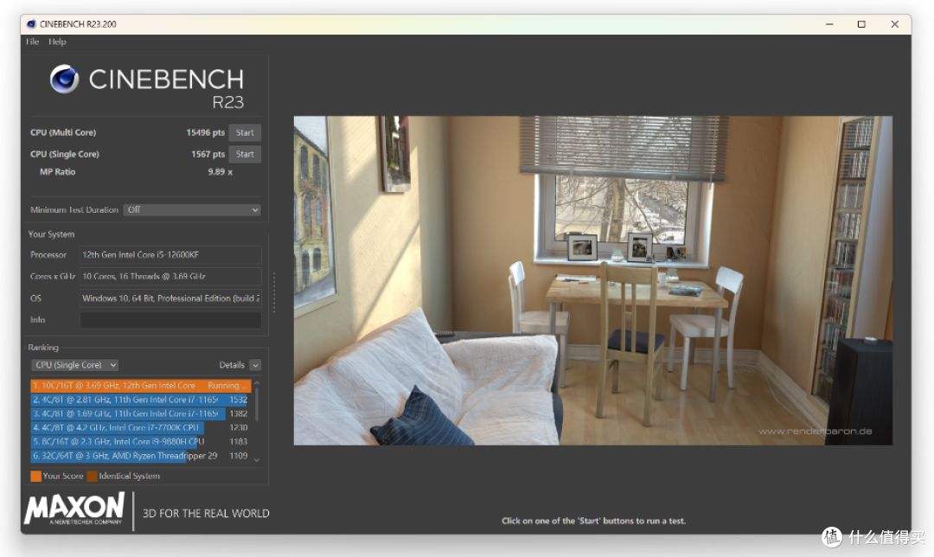
Task: Click the Cinebench icon in title bar
Action: pos(31,24)
